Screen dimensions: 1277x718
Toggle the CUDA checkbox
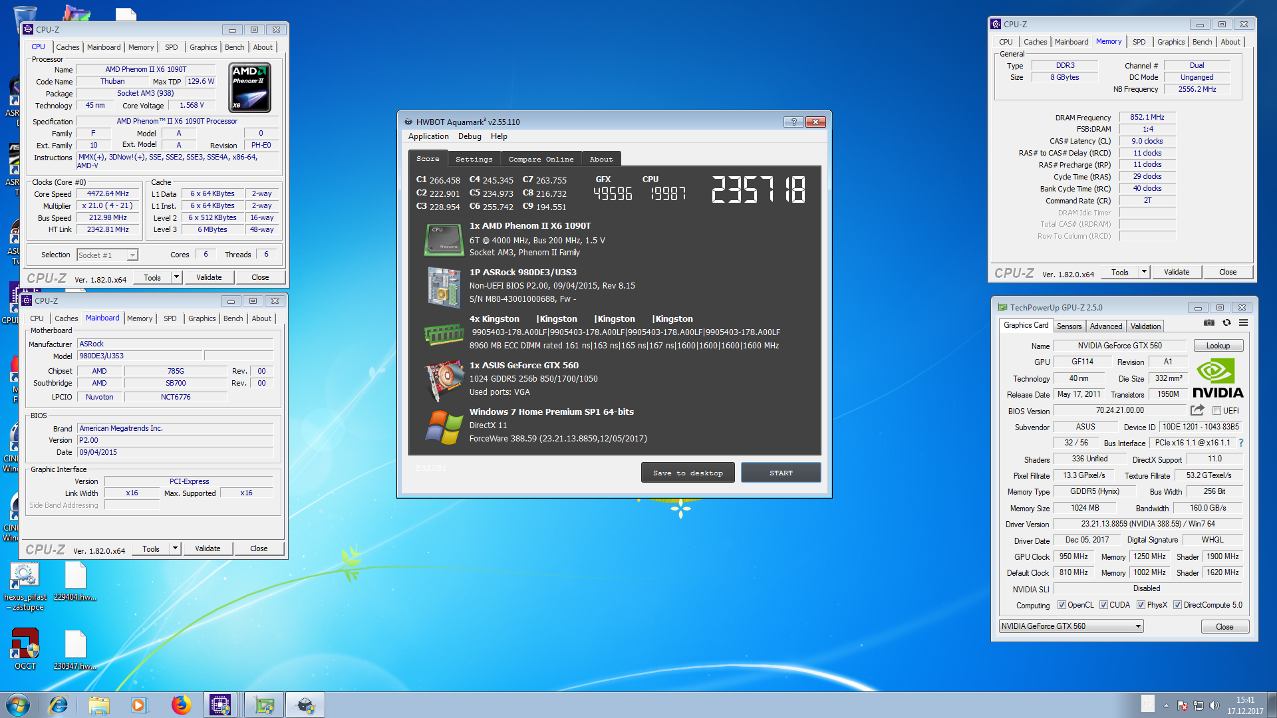(x=1103, y=605)
